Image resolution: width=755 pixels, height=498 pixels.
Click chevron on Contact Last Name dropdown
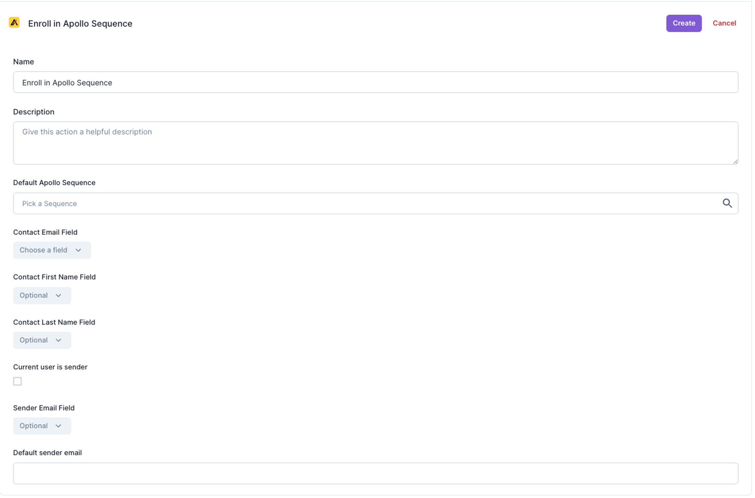tap(58, 340)
